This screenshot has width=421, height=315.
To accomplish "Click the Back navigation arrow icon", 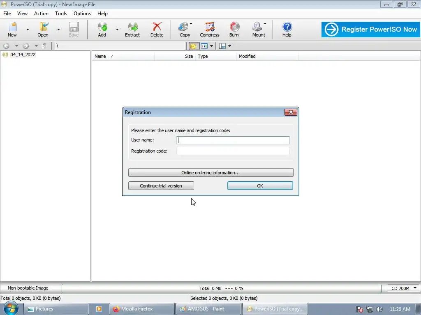I will pyautogui.click(x=7, y=46).
